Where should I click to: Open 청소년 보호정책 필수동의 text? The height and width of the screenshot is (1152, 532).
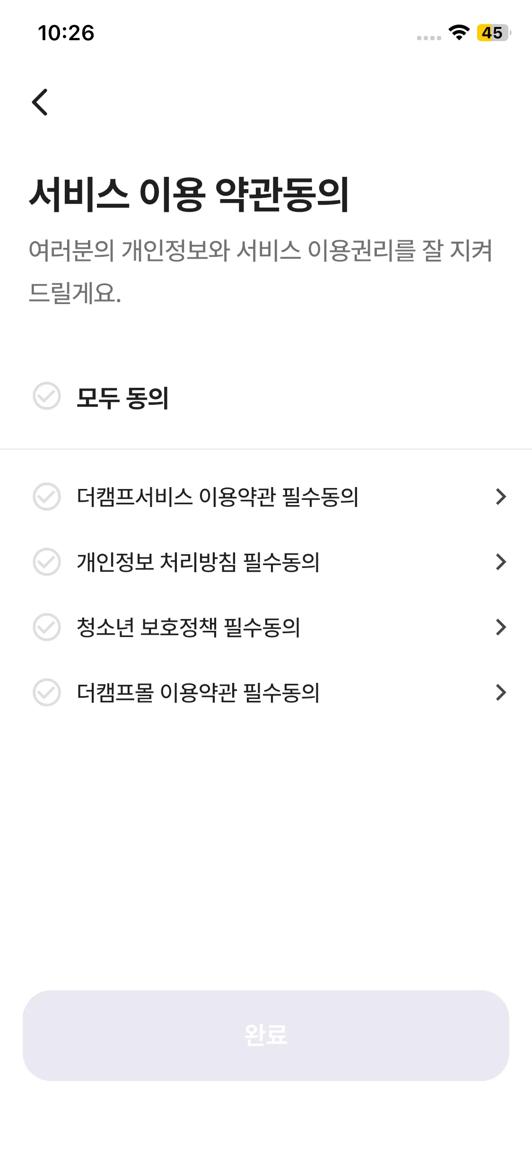[188, 627]
